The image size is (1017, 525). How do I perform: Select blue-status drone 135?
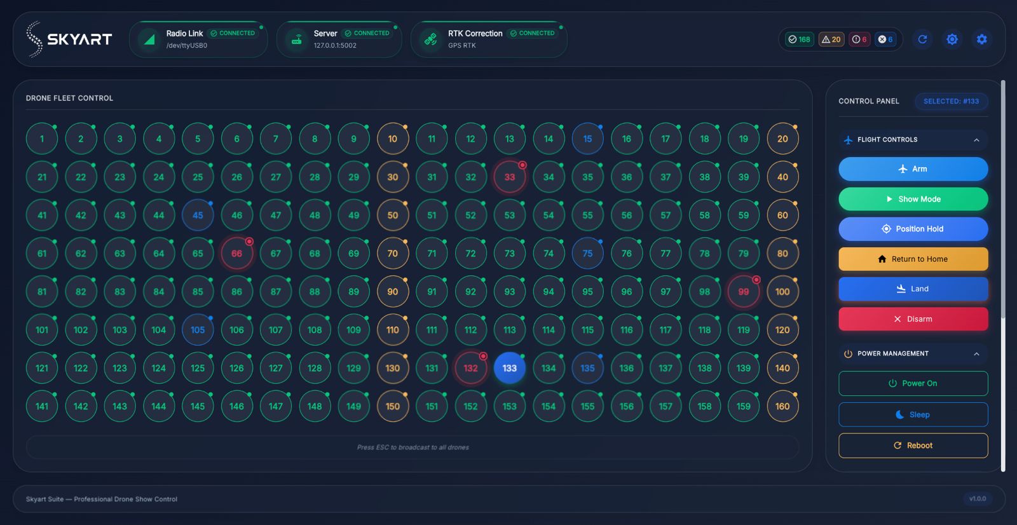click(587, 367)
